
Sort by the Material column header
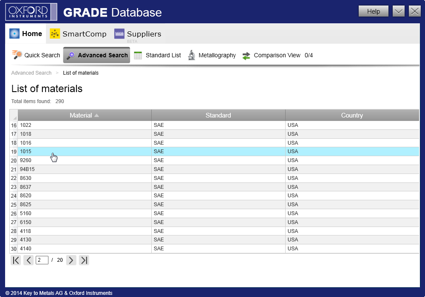coord(85,115)
